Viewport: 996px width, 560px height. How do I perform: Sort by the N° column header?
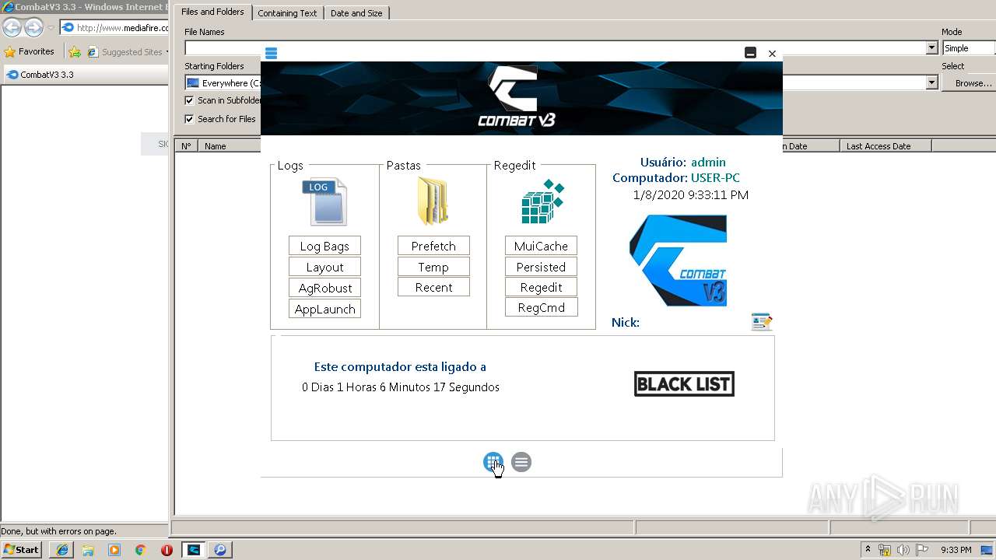coord(186,146)
